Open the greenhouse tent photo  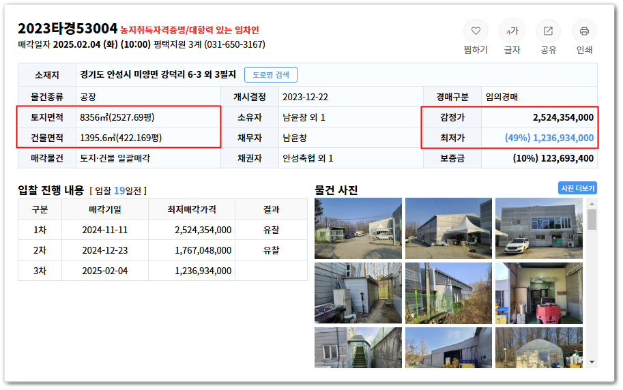click(539, 348)
